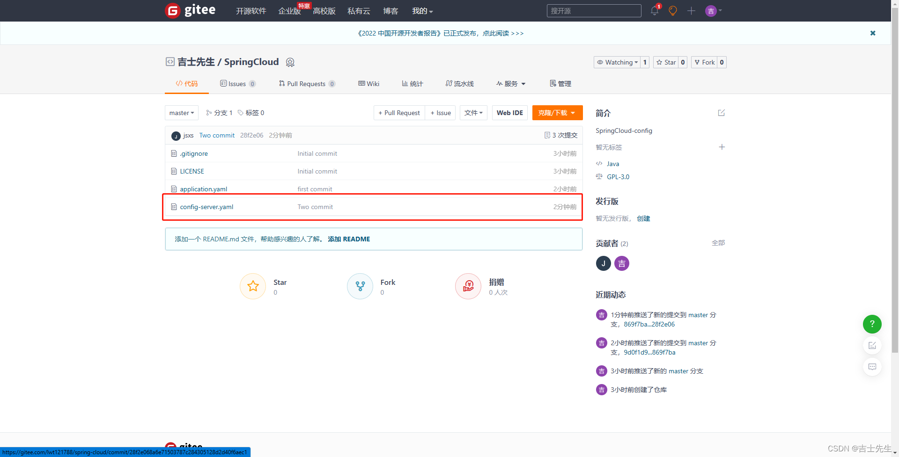Open 私有云 in top navigation
899x457 pixels.
point(359,11)
